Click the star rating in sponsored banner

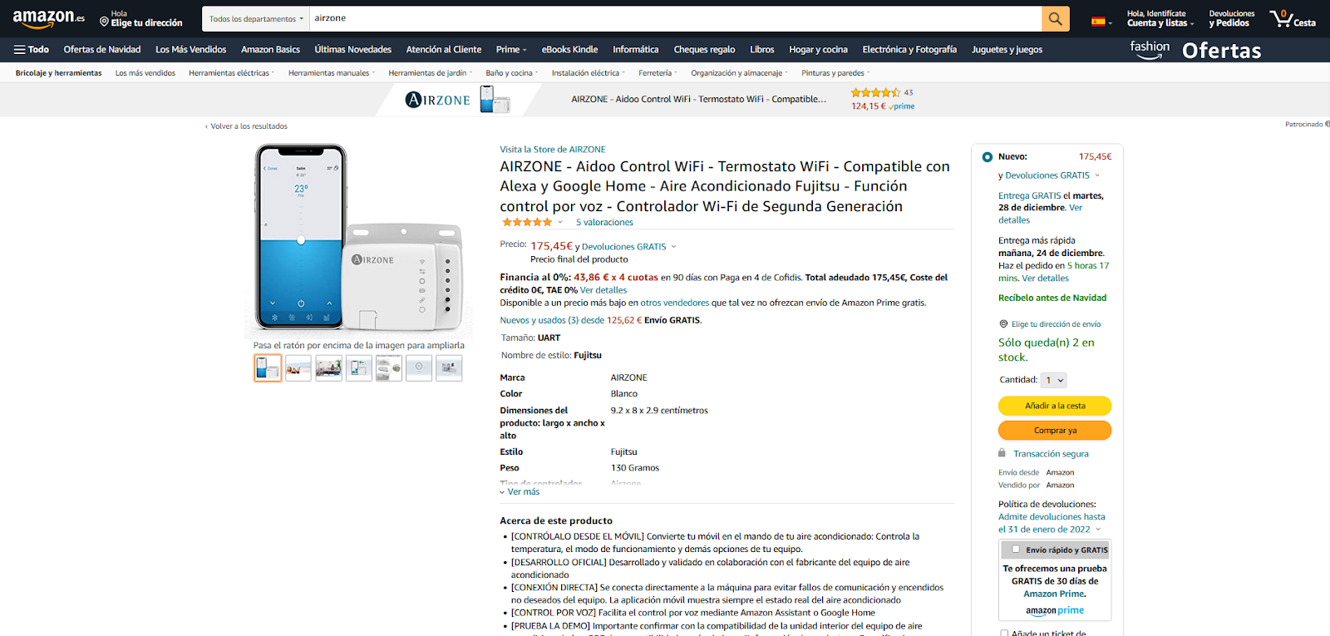[x=875, y=93]
